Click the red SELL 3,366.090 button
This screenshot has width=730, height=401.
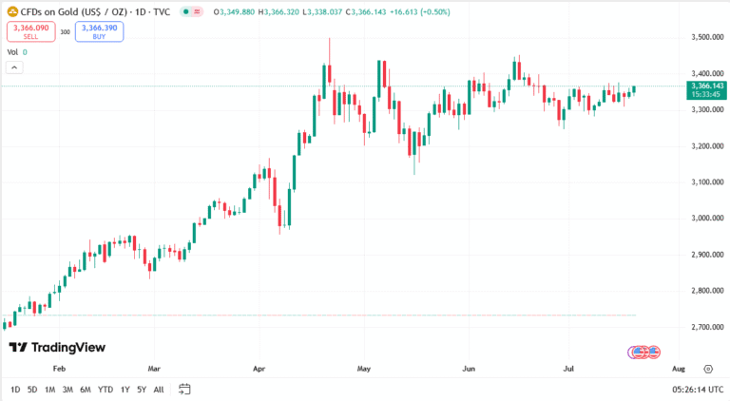coord(31,31)
